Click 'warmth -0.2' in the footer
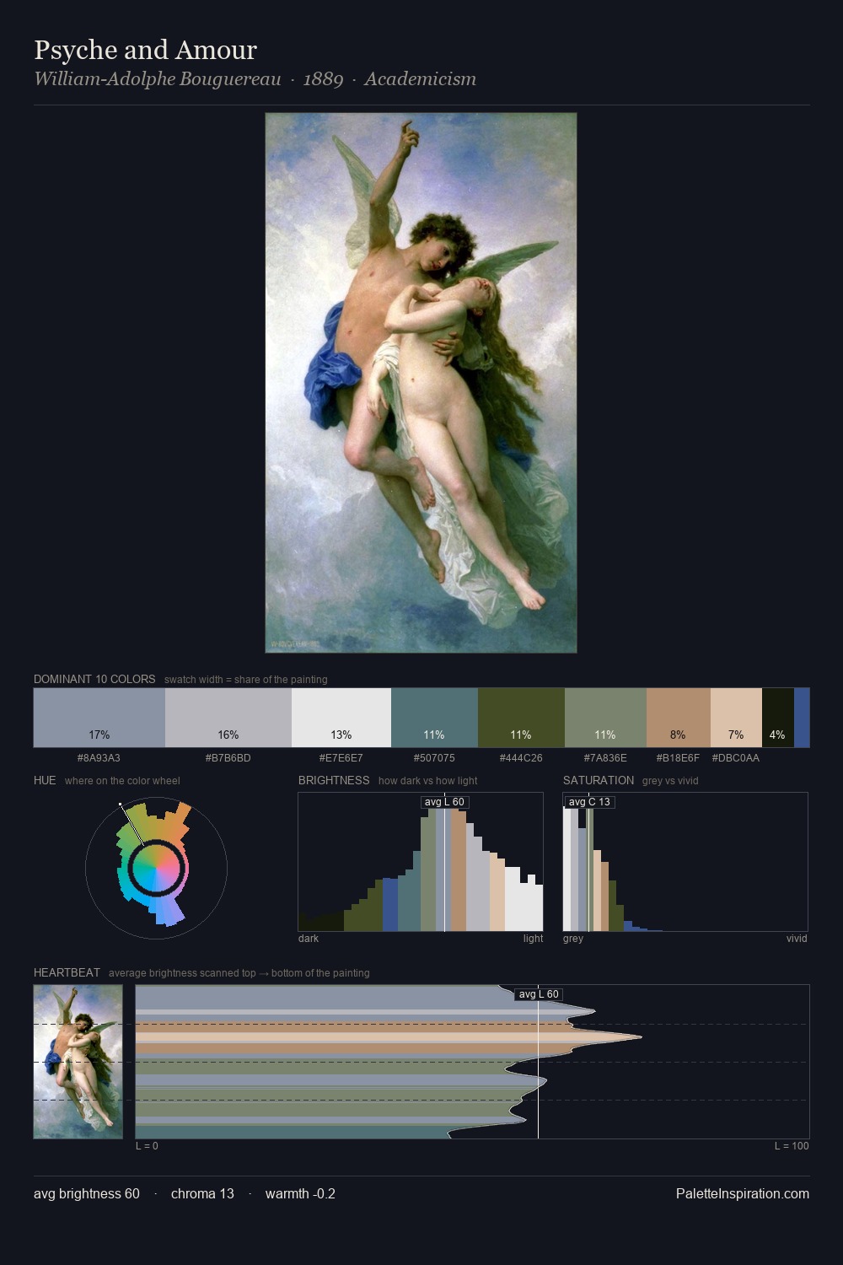This screenshot has width=843, height=1265. tap(300, 1194)
